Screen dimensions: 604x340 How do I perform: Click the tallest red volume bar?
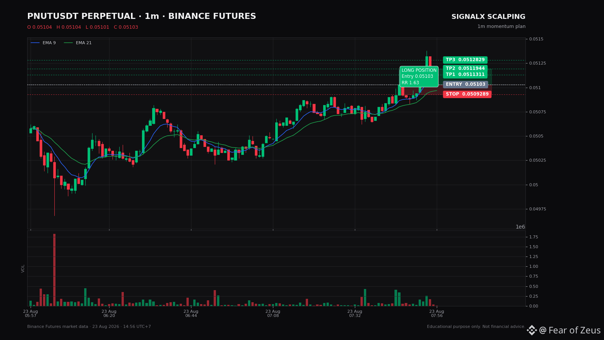pos(54,270)
